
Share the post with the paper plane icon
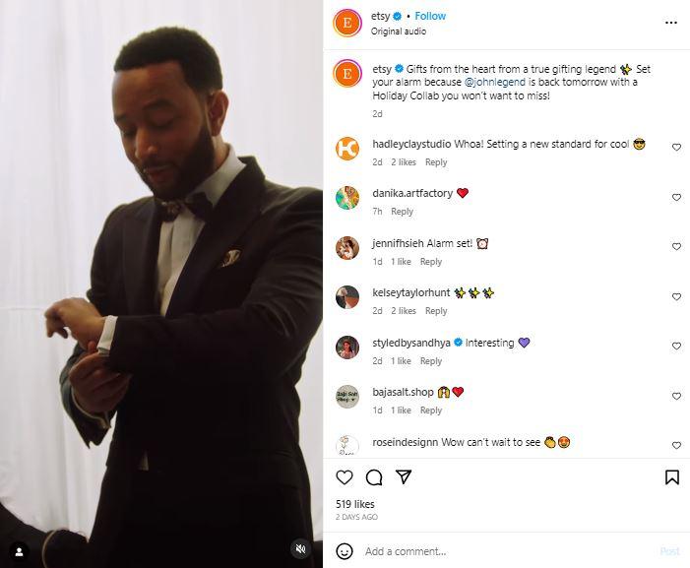pos(404,477)
